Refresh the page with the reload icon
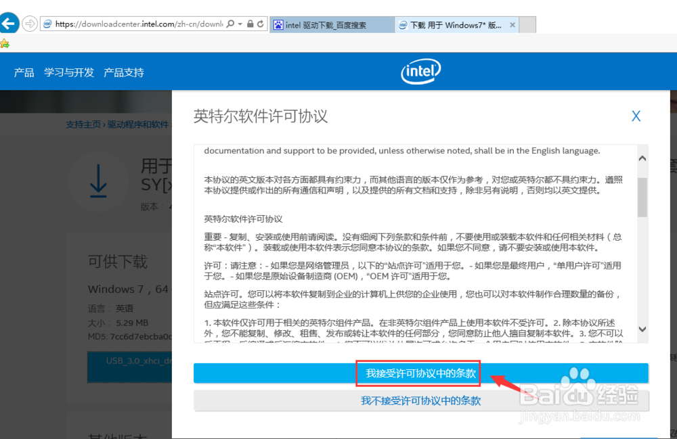The width and height of the screenshot is (677, 439). 261,24
